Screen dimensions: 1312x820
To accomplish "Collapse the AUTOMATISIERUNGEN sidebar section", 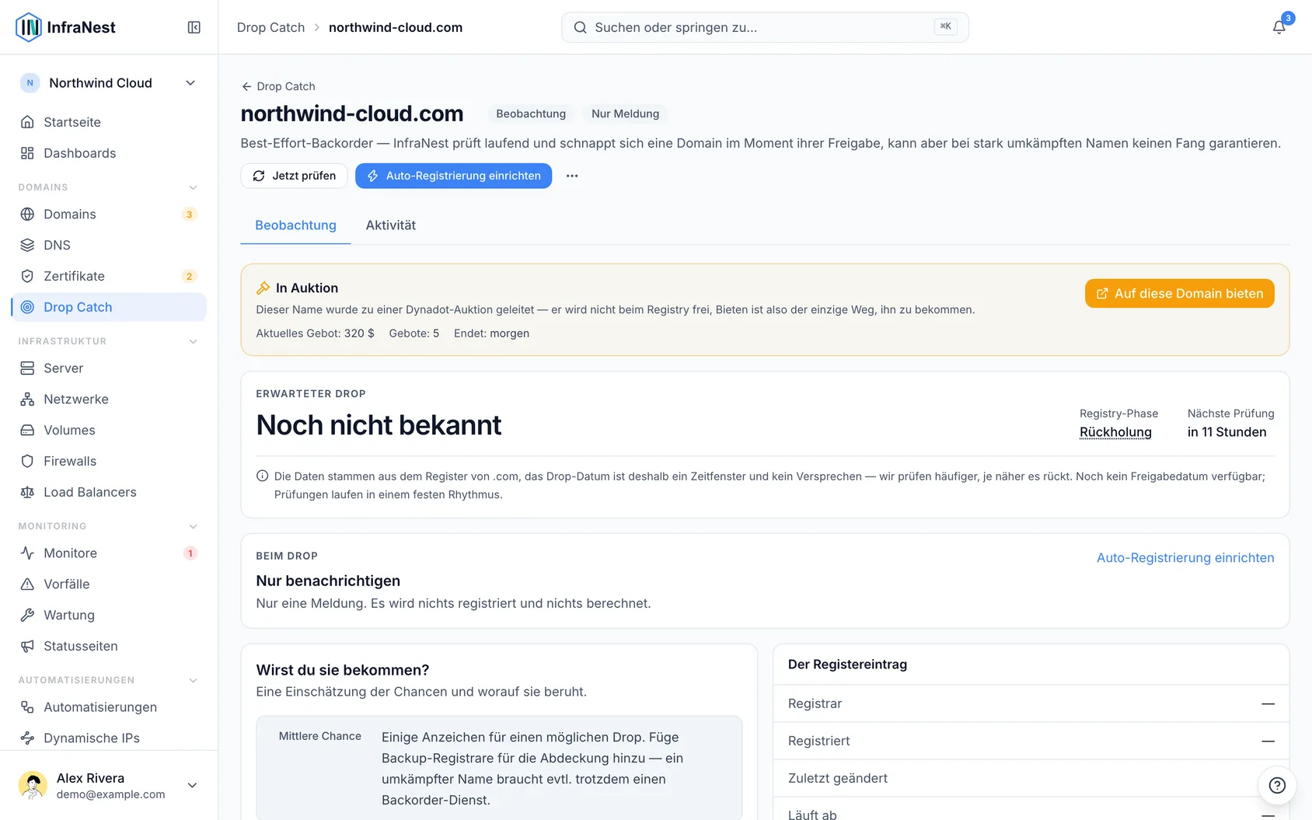I will [x=194, y=680].
